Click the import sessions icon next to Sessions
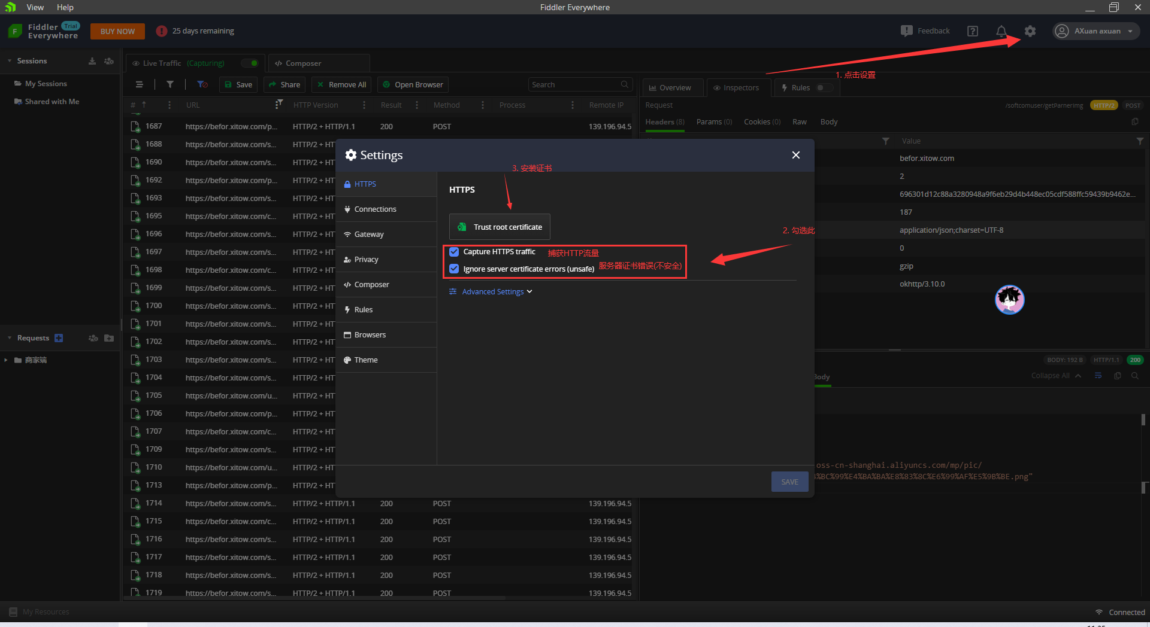The image size is (1150, 627). [92, 61]
